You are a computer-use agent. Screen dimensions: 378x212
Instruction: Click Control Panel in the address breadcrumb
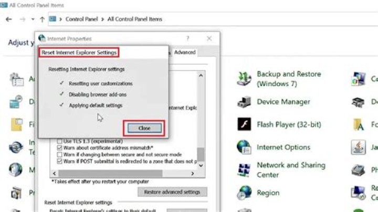coord(81,19)
